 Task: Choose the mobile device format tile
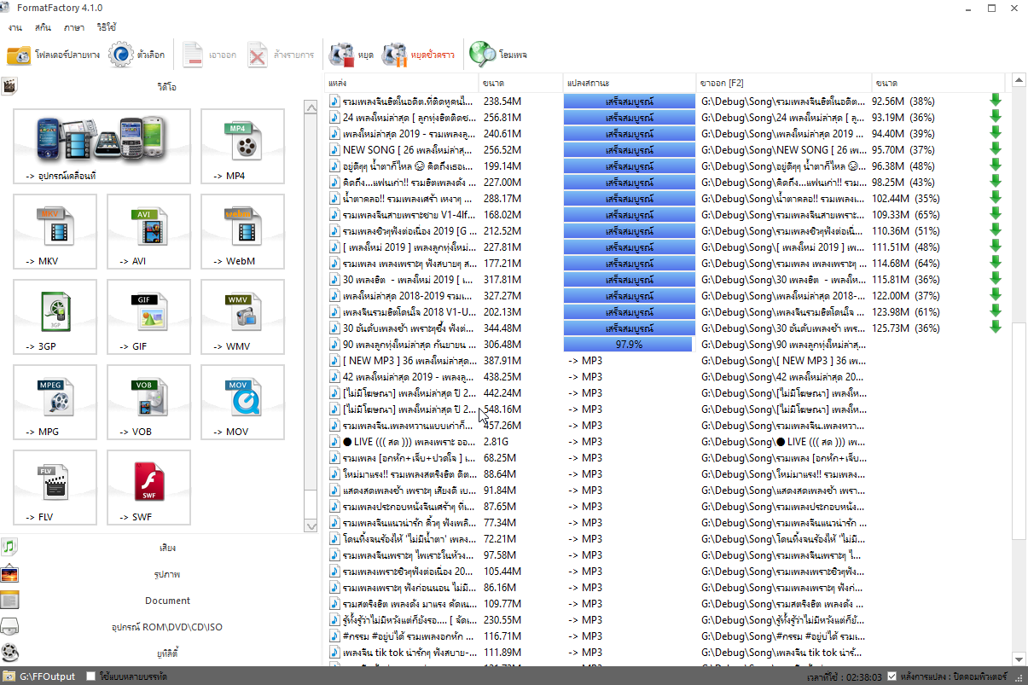(x=102, y=146)
